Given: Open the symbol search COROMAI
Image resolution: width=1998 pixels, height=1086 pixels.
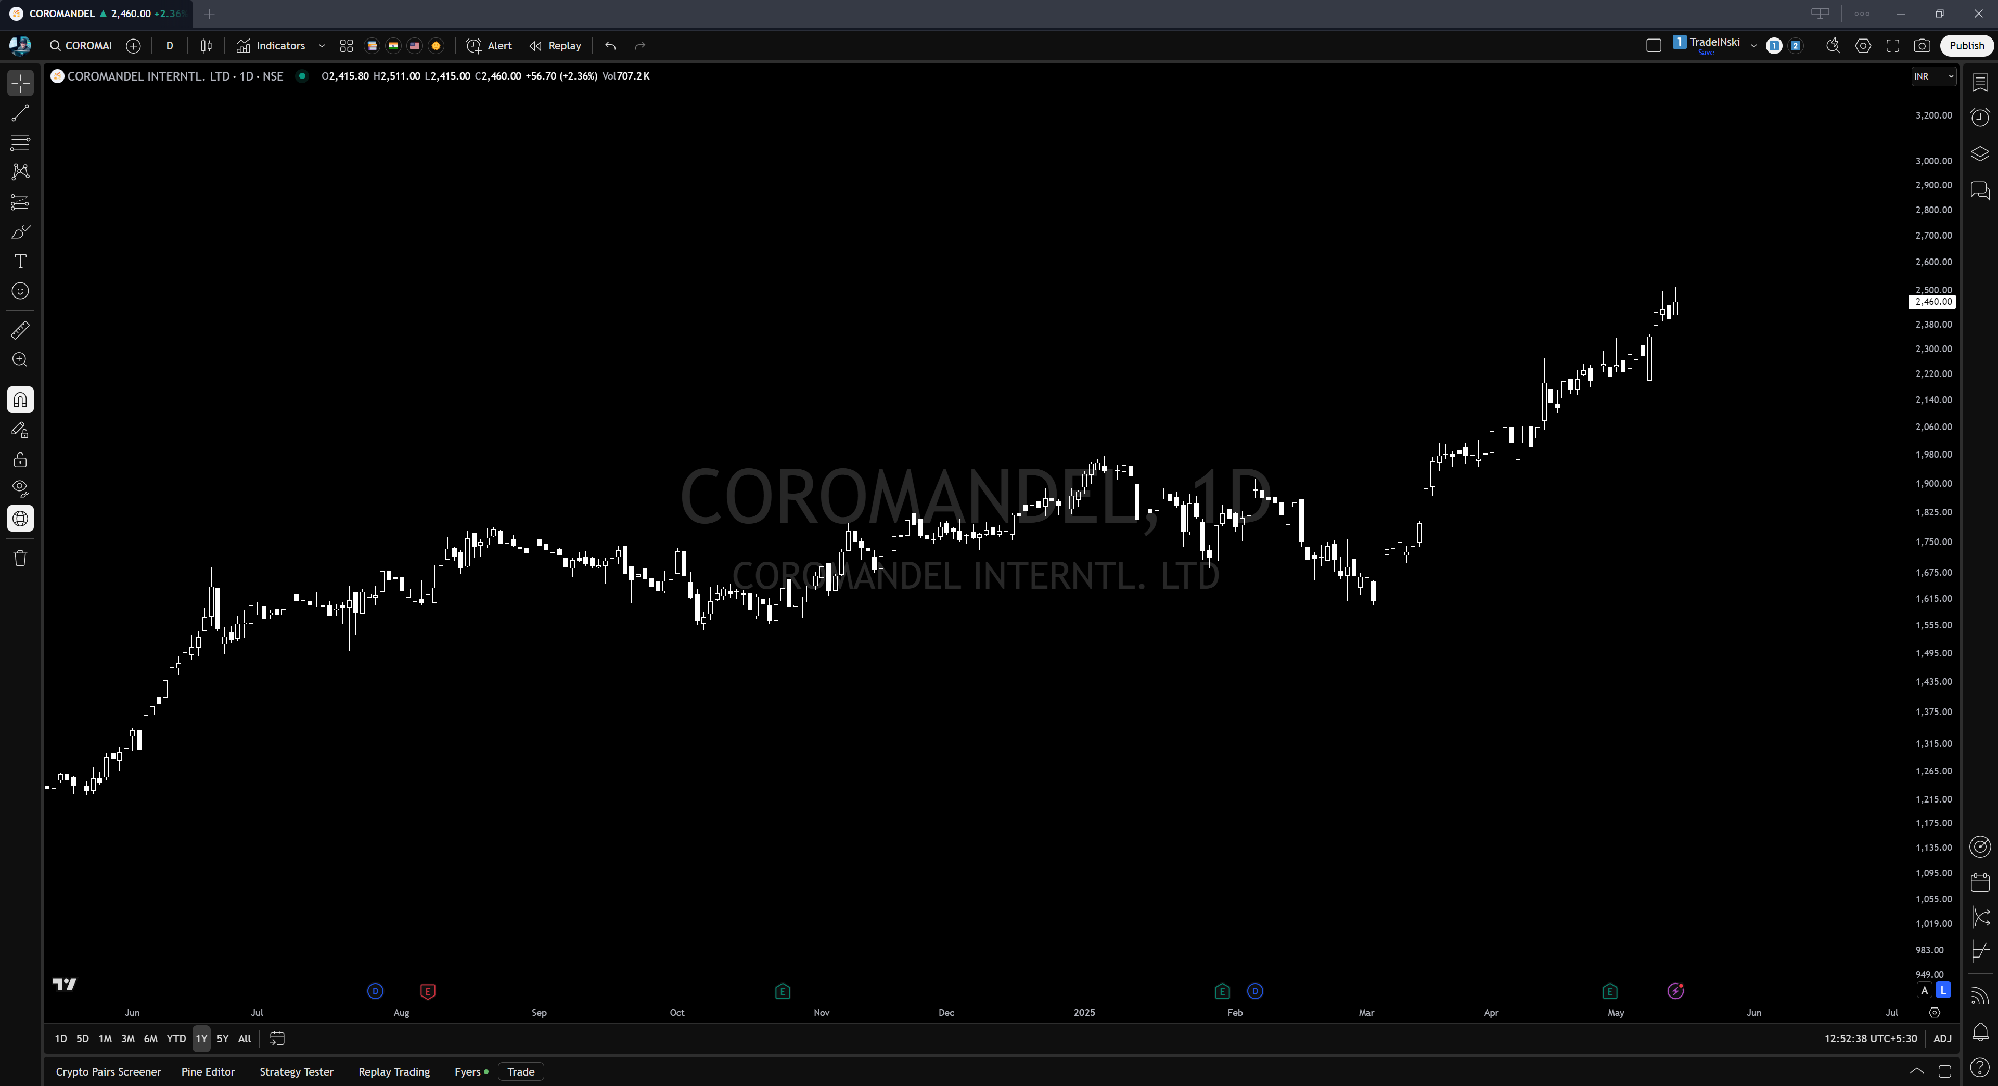Looking at the screenshot, I should (81, 46).
